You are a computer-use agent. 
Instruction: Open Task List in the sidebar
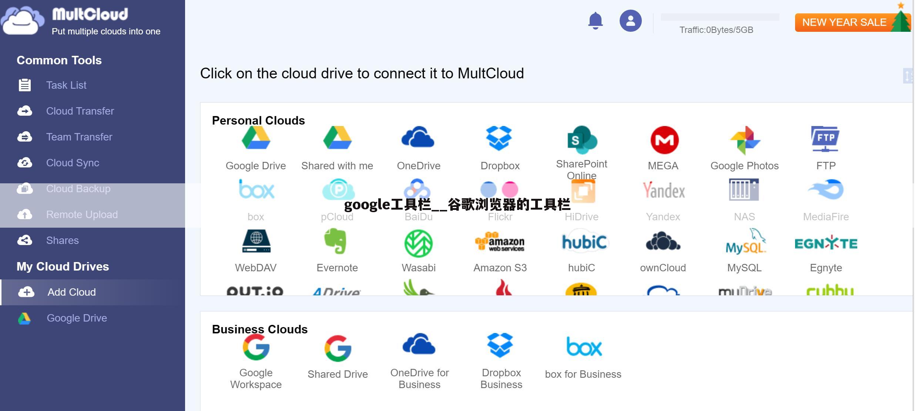pos(66,85)
